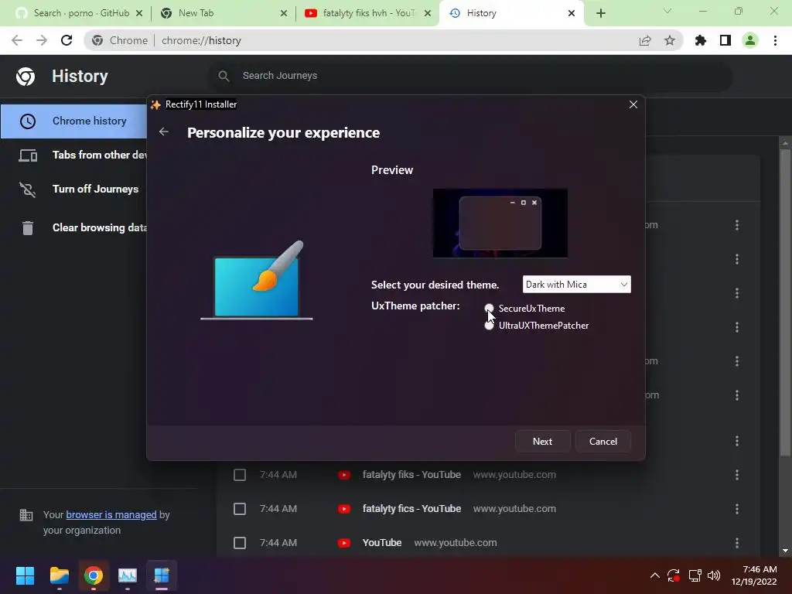Open the Extensions puzzle icon

(701, 40)
